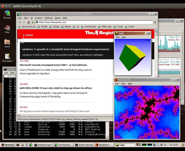Click the Browser home button
The height and width of the screenshot is (151, 185).
coord(28,22)
